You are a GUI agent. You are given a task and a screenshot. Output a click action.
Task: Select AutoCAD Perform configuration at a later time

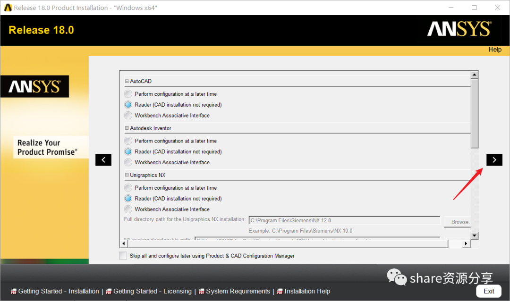pyautogui.click(x=128, y=94)
